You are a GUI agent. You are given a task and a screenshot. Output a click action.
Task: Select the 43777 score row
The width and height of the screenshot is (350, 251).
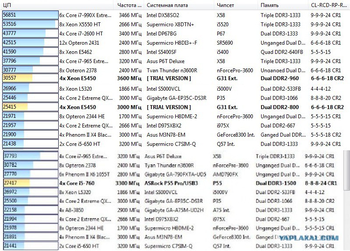(172, 33)
